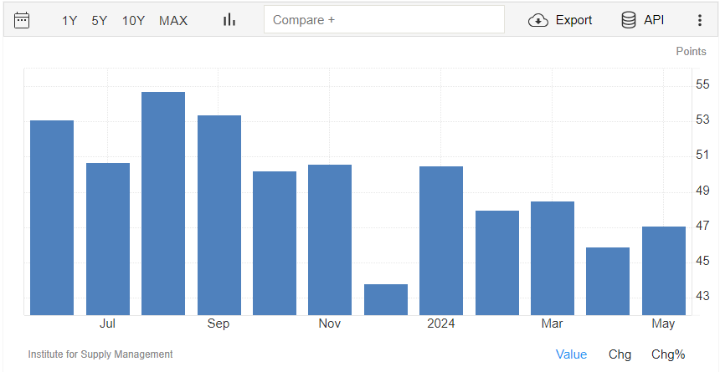
Task: Click the 55 y-axis value
Action: click(702, 85)
